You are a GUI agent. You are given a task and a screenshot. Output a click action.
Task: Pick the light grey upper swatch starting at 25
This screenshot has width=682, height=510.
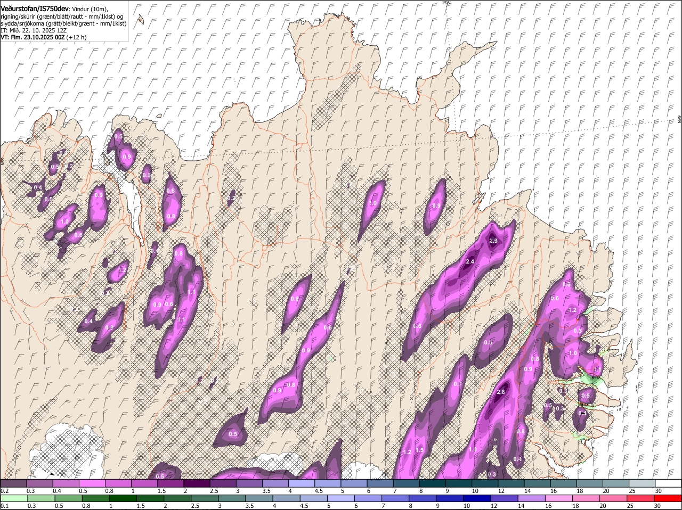click(642, 483)
